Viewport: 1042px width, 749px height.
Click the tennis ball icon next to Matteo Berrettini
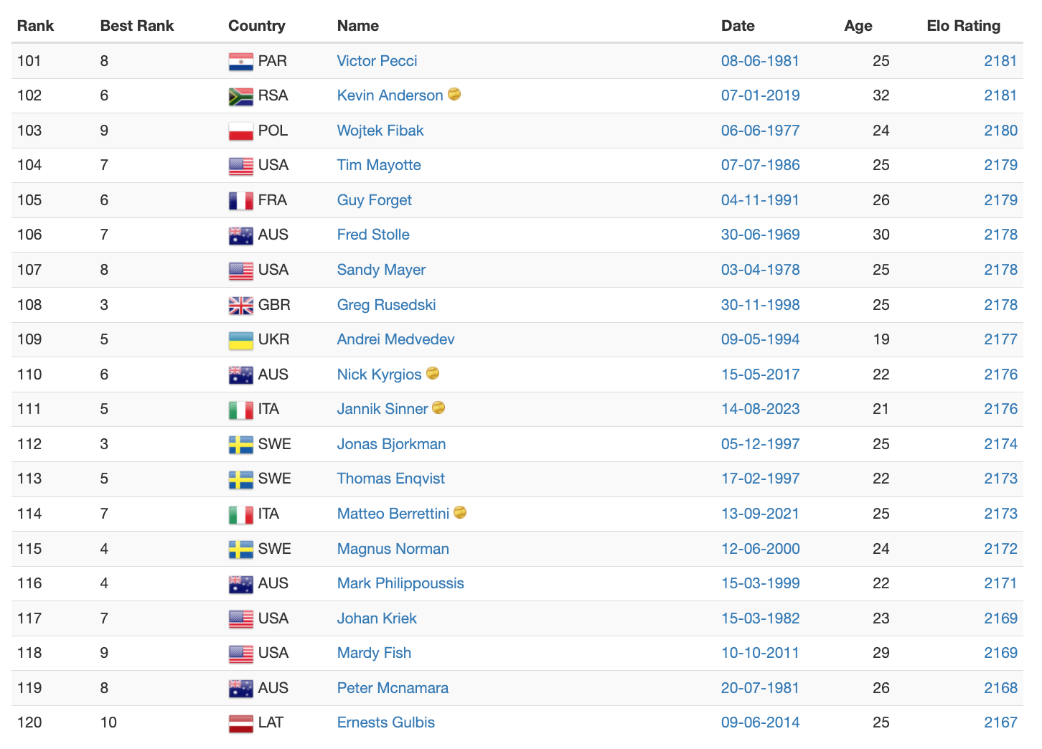click(460, 512)
